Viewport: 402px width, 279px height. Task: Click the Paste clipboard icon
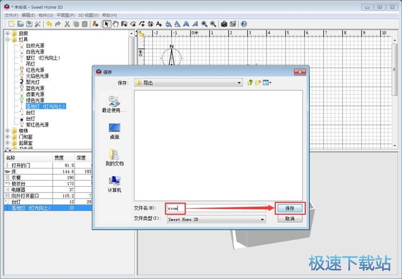(85, 24)
